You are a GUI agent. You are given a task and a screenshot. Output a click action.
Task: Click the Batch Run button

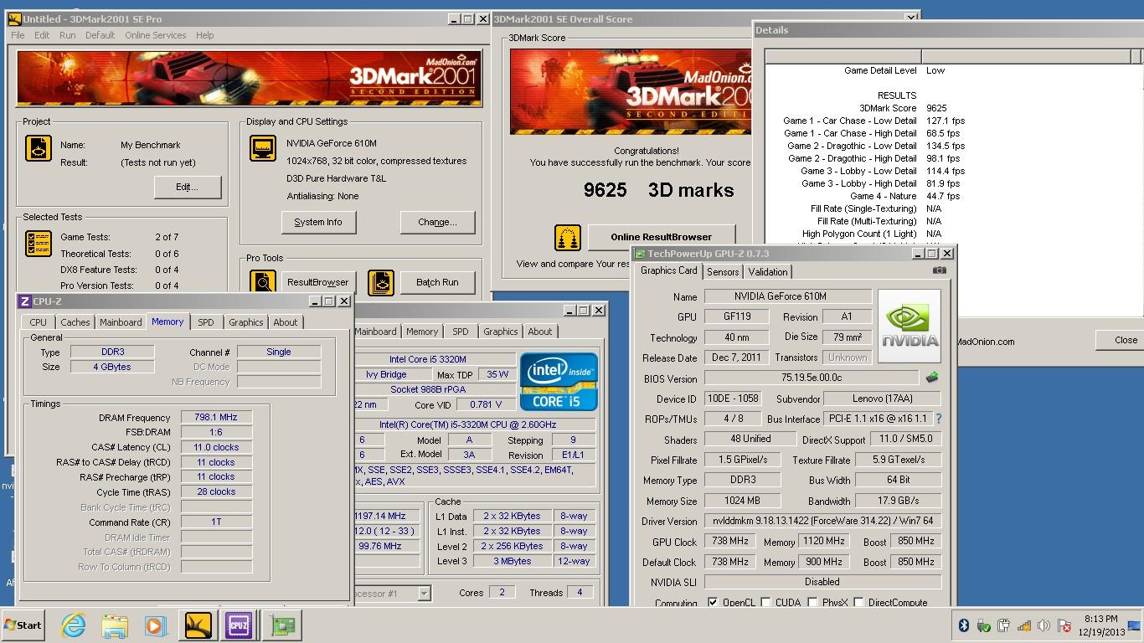[x=437, y=282]
